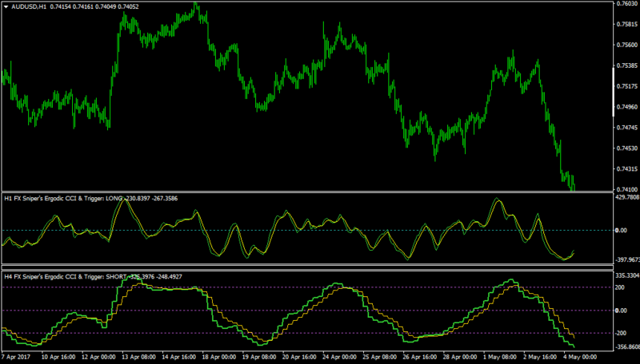Click the 200 level label in H4 panel
Viewport: 640px width, 364px height.
click(620, 287)
